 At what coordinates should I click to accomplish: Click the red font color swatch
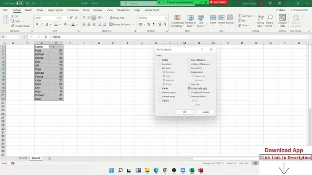coord(73,24)
